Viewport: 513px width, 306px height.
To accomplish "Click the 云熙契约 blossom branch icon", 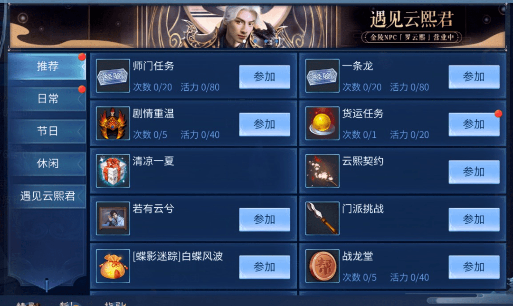I will pos(322,171).
